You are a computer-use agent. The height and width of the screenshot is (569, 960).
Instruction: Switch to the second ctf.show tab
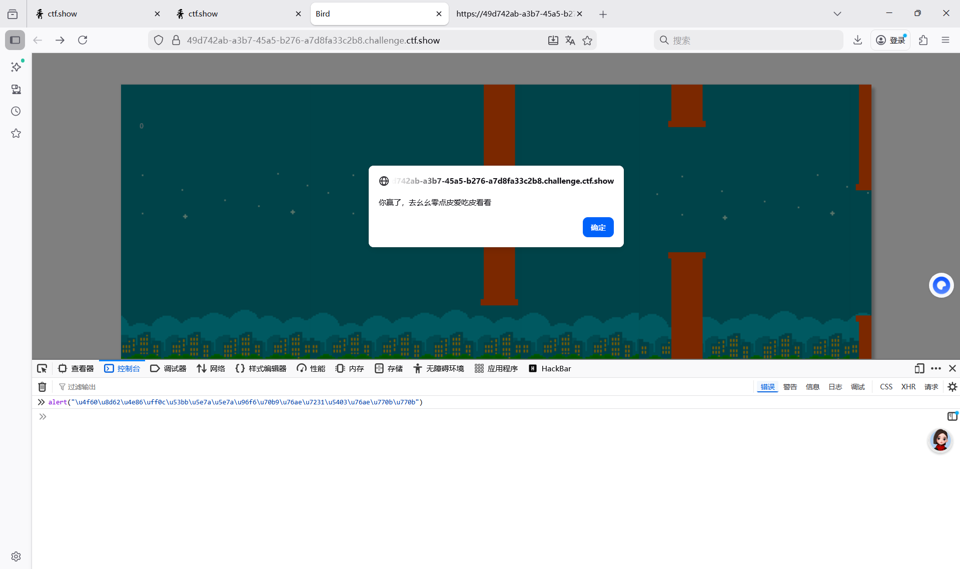coord(239,14)
